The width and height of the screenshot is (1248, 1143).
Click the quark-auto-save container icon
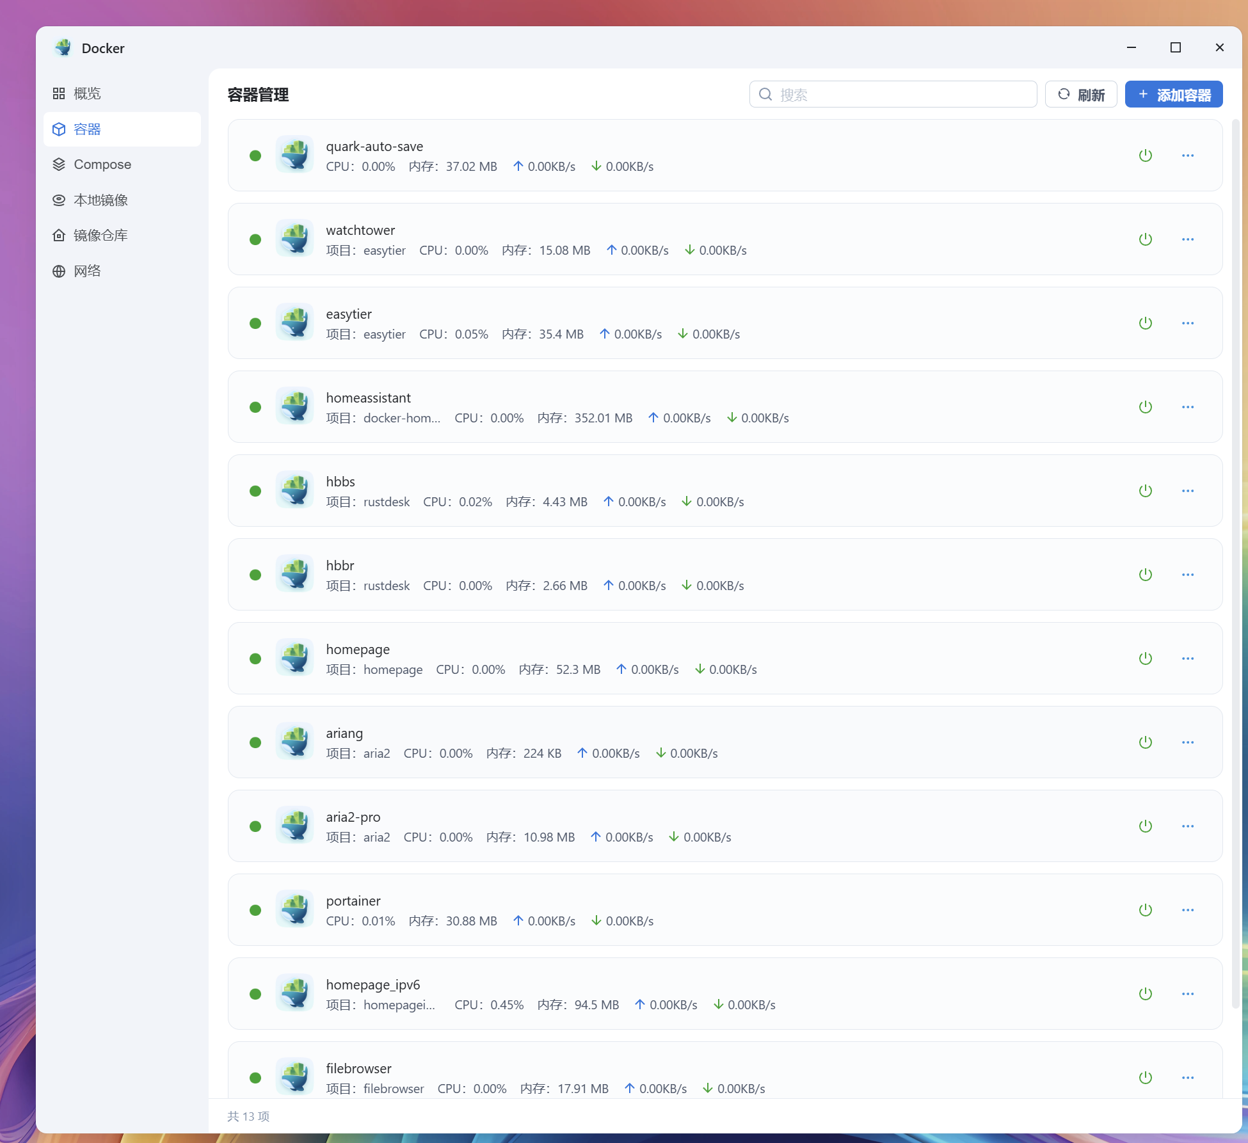tap(295, 155)
